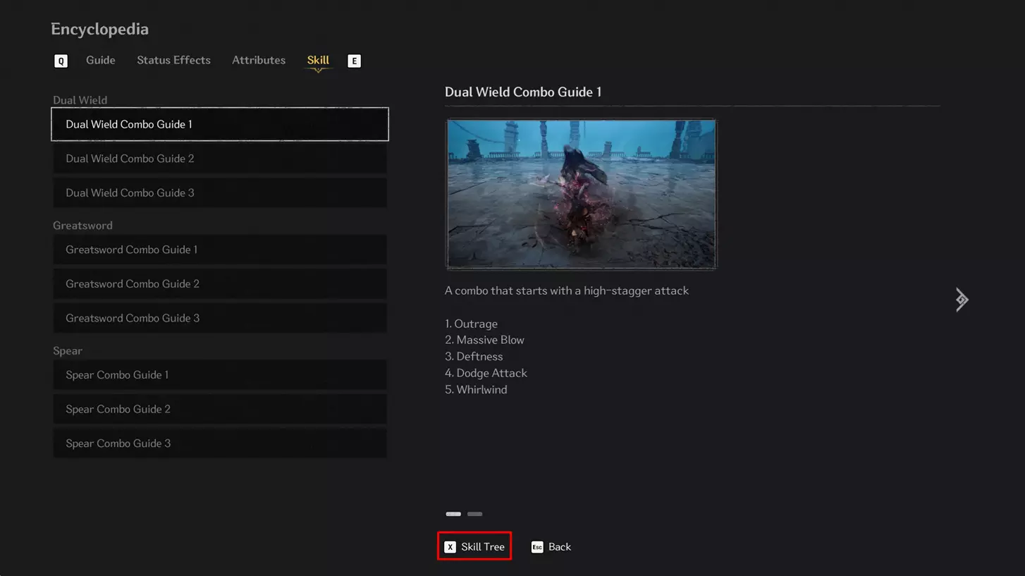Jump to the second page indicator
The image size is (1025, 576).
tap(475, 514)
